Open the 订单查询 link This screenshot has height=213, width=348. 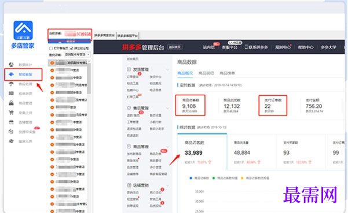133,77
